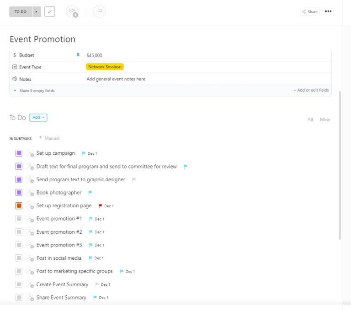Select the All filter
Image resolution: width=351 pixels, height=310 pixels.
point(310,120)
